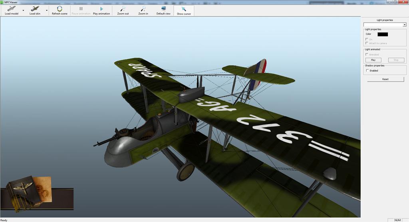Tick the light On checkbox
This screenshot has height=222, width=409.
pos(367,39)
